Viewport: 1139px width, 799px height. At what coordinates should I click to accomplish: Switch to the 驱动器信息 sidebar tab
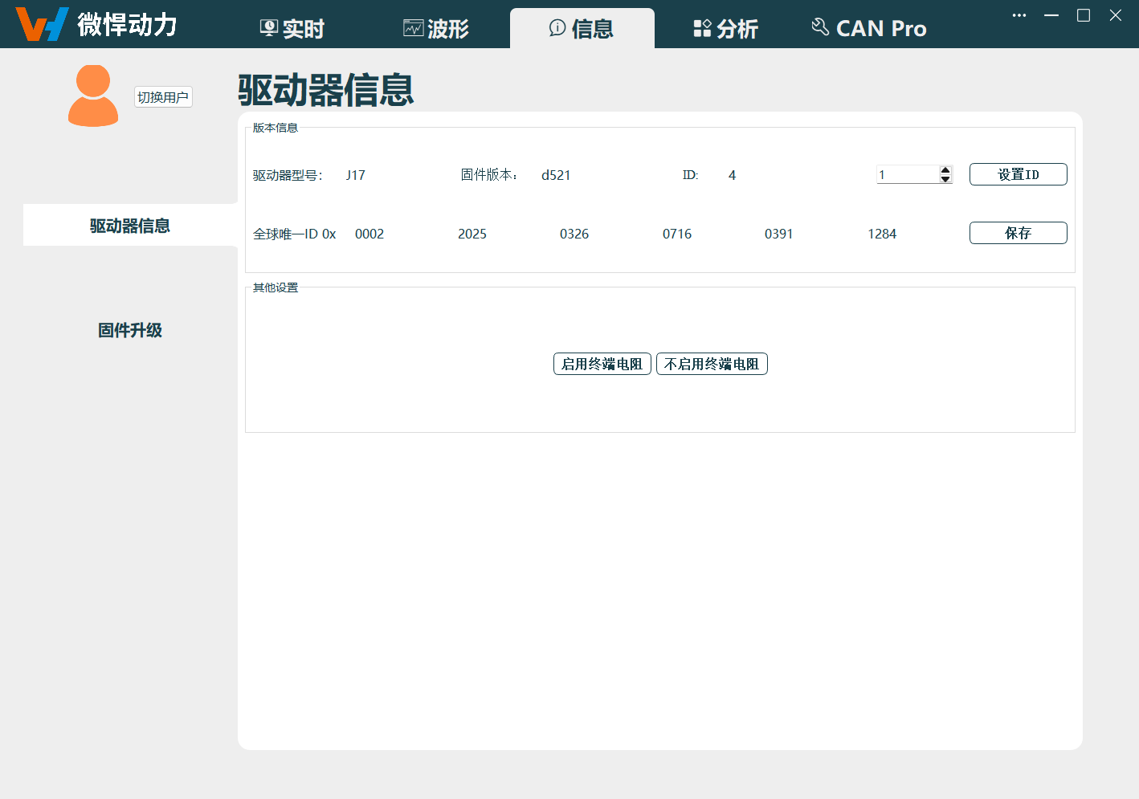(129, 226)
